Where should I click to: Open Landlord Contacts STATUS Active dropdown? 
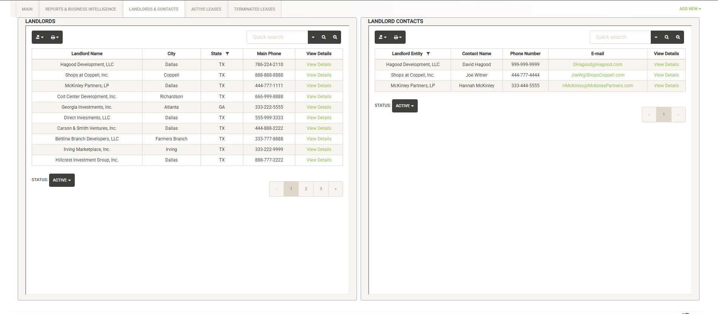coord(405,106)
